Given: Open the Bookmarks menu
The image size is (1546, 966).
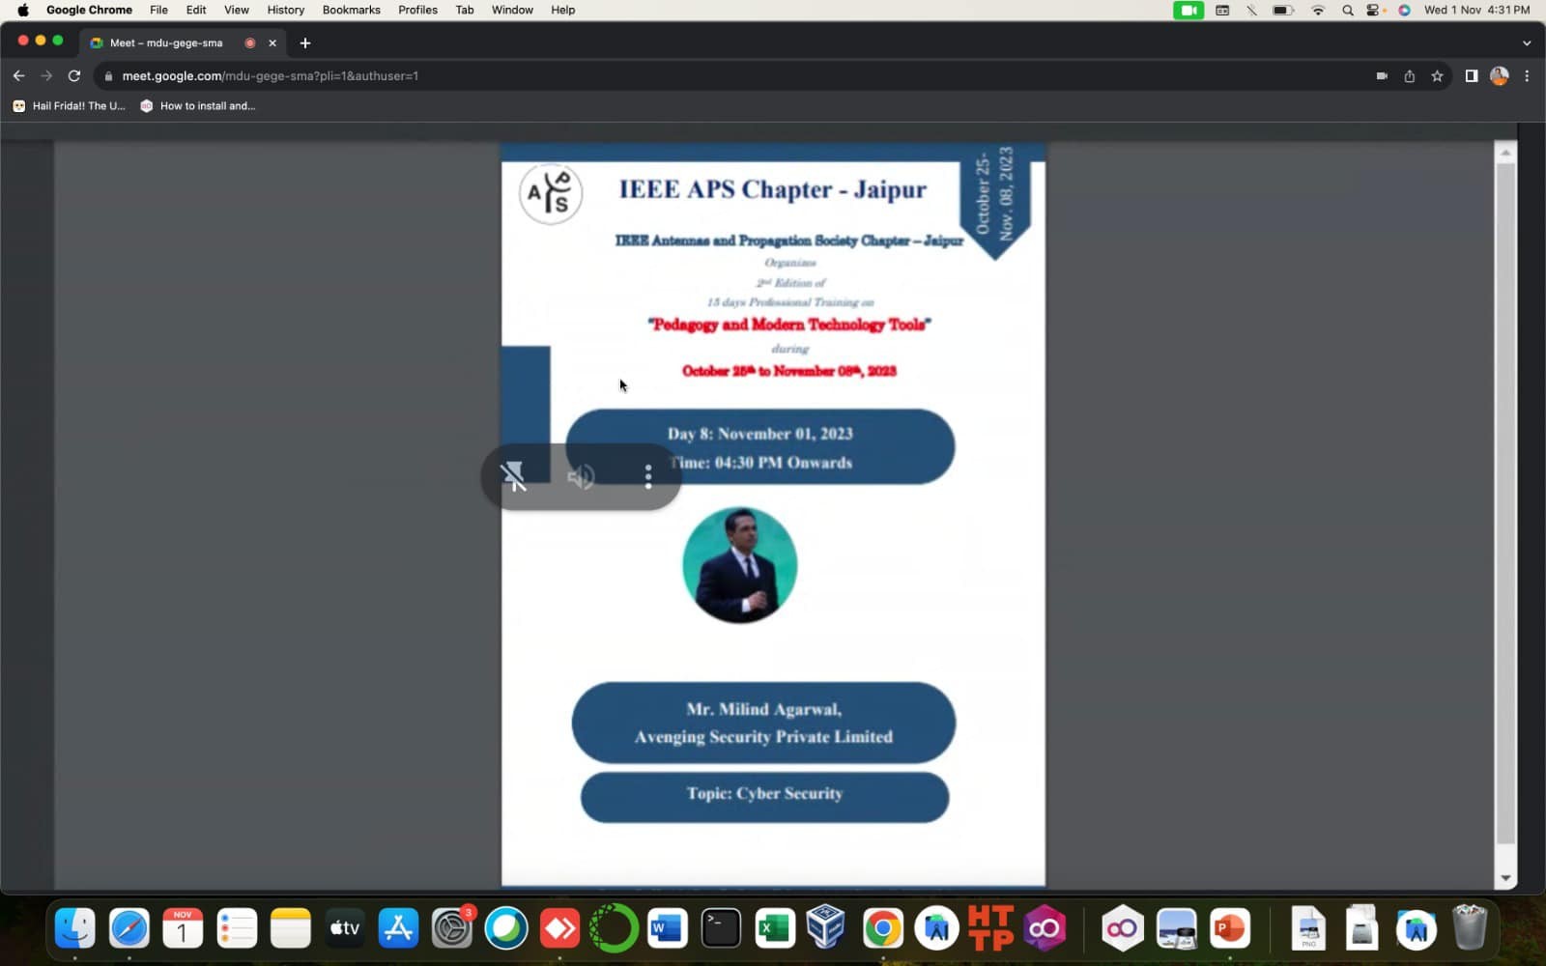Looking at the screenshot, I should (351, 10).
